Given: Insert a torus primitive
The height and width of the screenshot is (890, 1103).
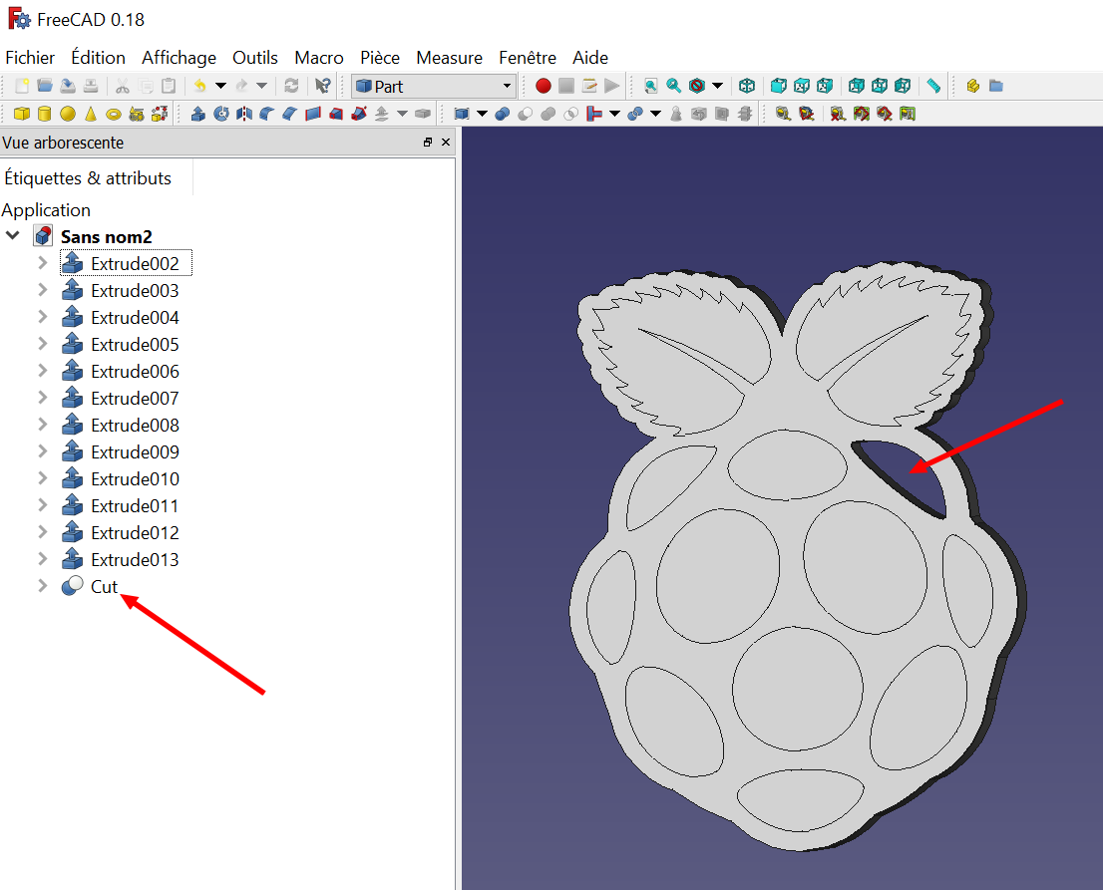Looking at the screenshot, I should (114, 114).
